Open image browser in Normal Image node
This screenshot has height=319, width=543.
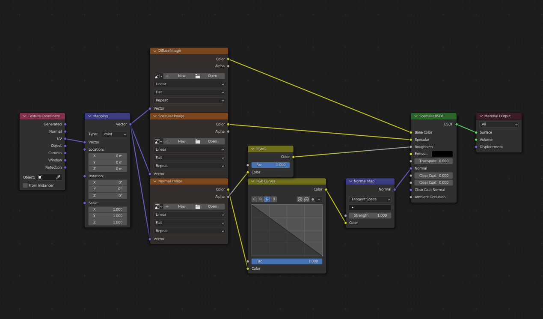click(158, 206)
